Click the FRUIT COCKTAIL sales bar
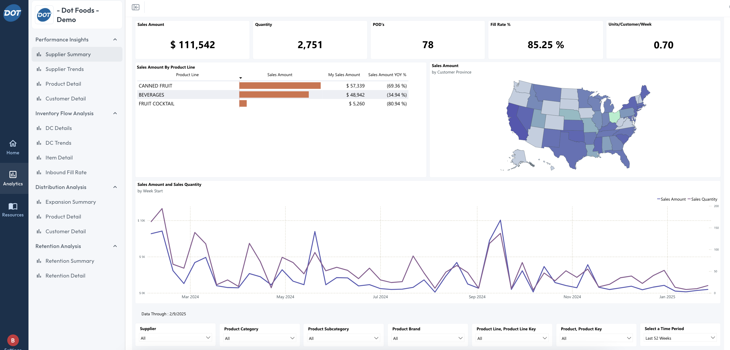This screenshot has height=350, width=730. [243, 104]
